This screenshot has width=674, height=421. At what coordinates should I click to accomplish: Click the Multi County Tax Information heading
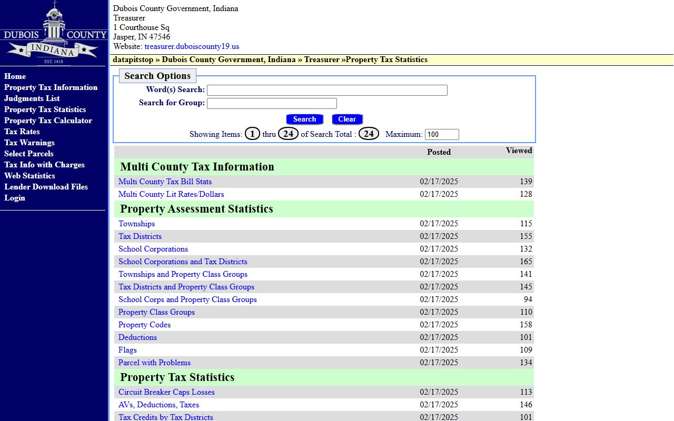[197, 167]
